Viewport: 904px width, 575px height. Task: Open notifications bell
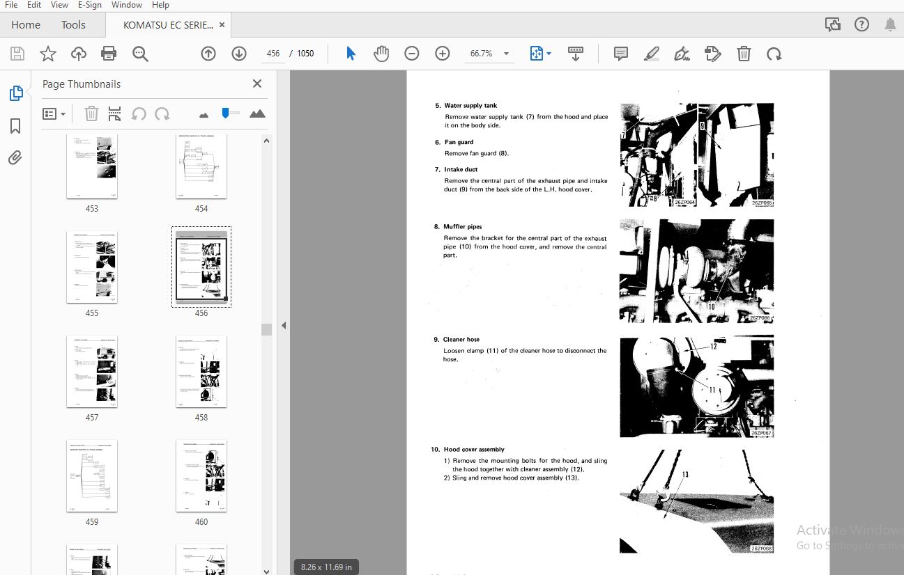click(890, 24)
